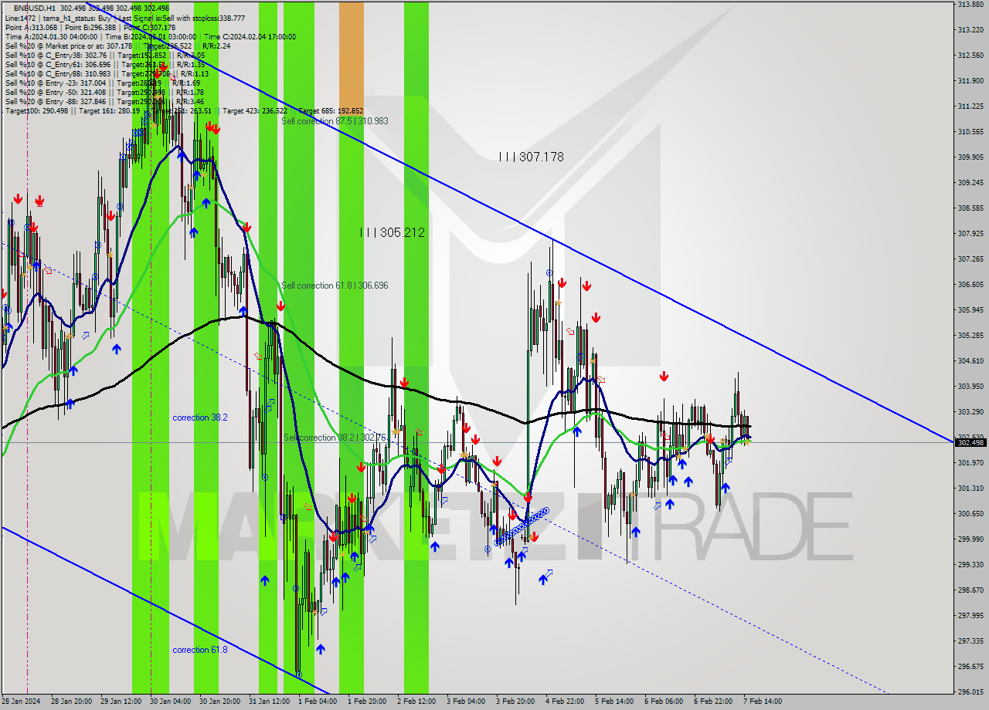Click the current price tag 302.498
The image size is (989, 710).
coord(970,442)
